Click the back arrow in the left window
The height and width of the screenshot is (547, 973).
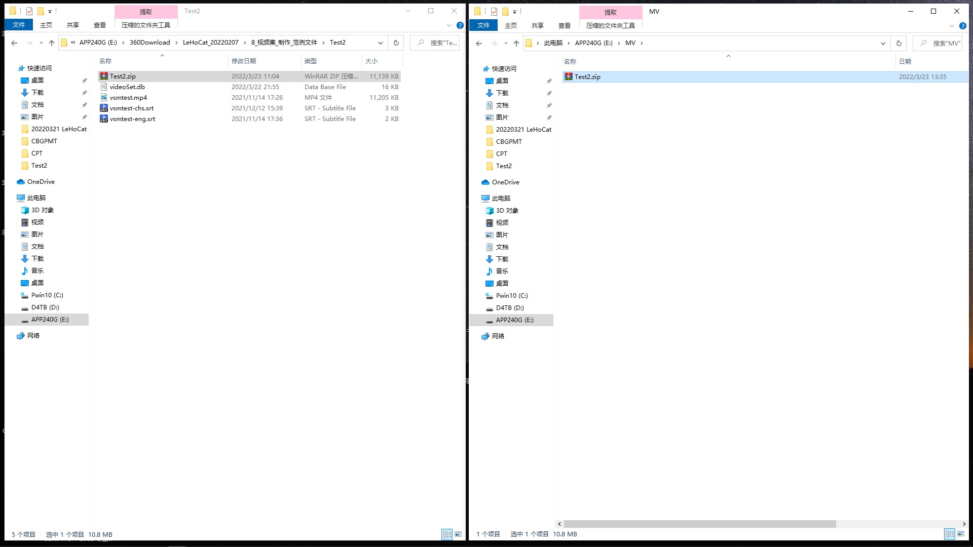pyautogui.click(x=14, y=43)
